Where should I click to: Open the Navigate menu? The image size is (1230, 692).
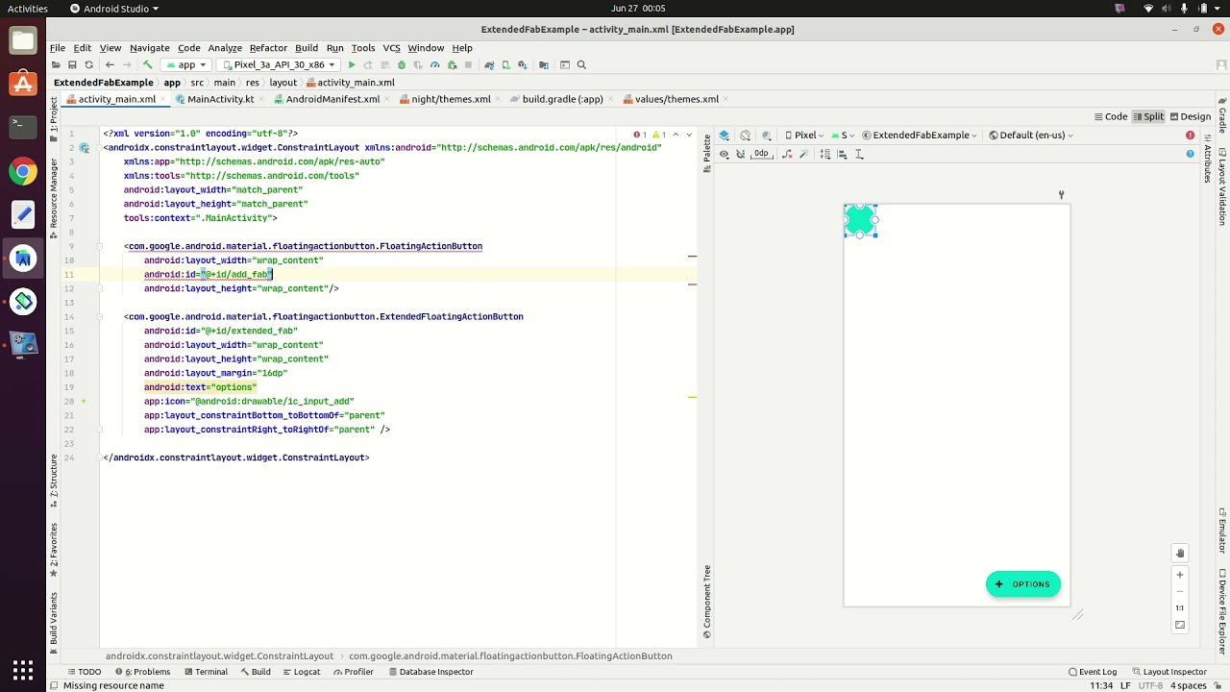tap(149, 48)
